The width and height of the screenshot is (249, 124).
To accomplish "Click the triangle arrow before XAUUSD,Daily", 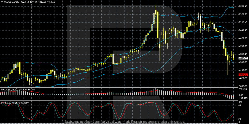I will point(2,2).
